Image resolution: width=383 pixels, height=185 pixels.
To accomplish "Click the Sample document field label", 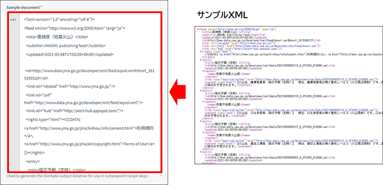I will tap(24, 7).
